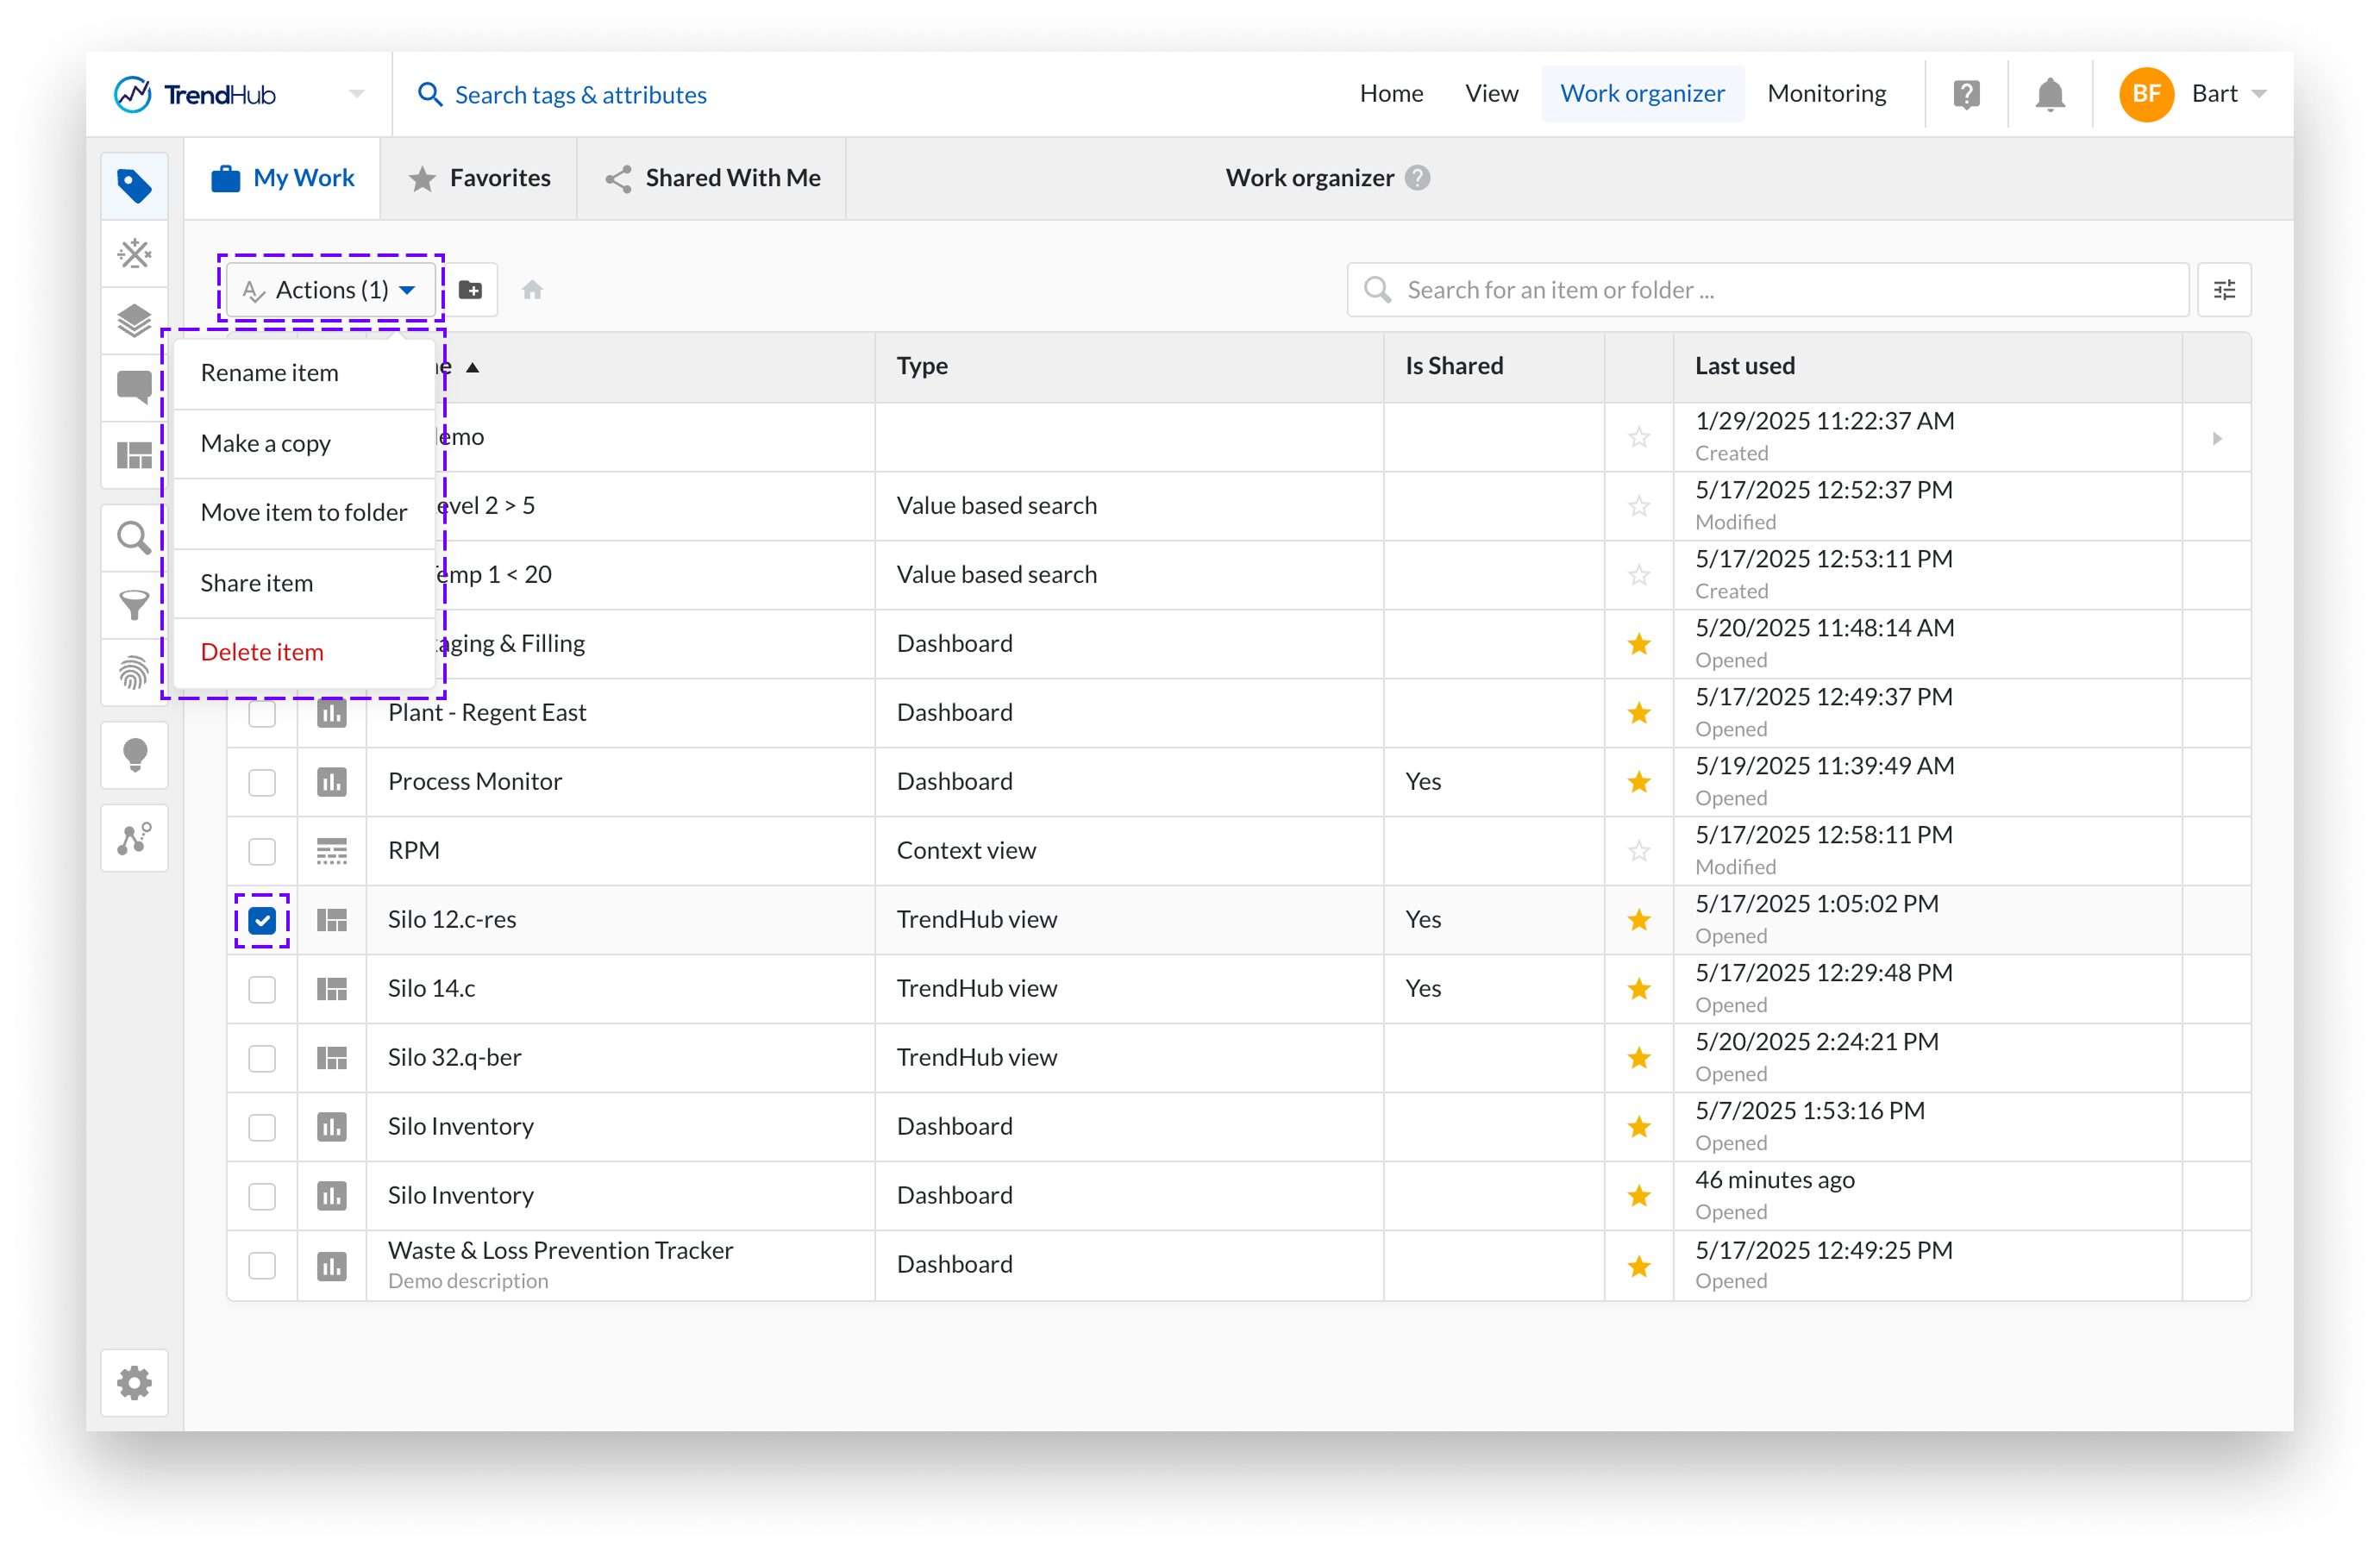Image resolution: width=2380 pixels, height=1552 pixels.
Task: Choose Delete item from Actions menu
Action: click(x=262, y=652)
